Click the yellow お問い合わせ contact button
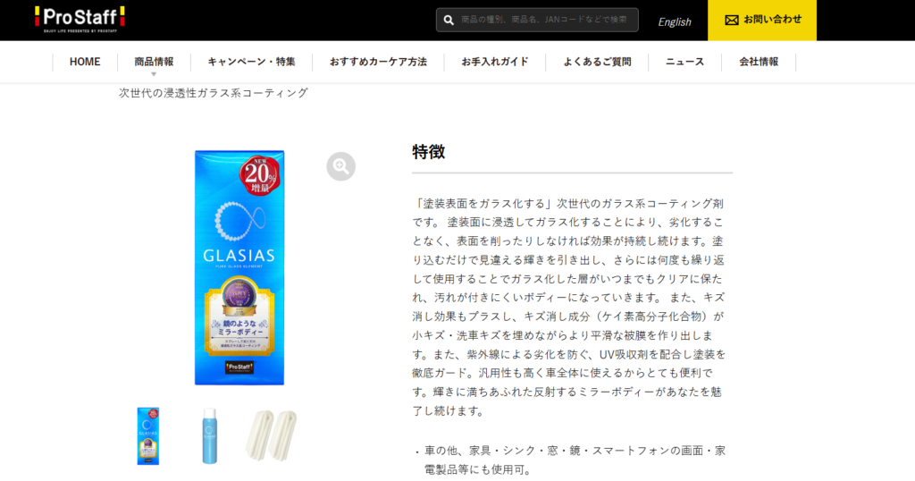The image size is (915, 481). [x=762, y=21]
